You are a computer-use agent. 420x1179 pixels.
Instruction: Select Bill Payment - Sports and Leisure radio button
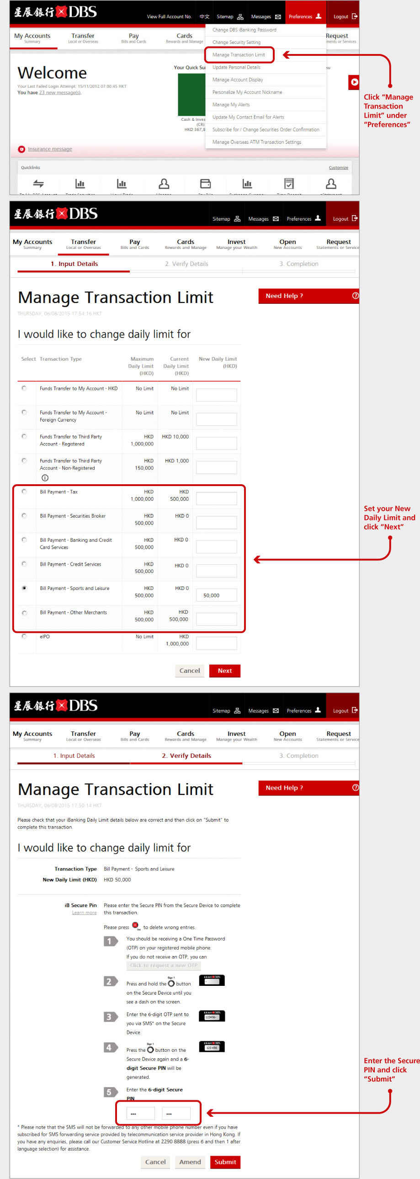24,588
